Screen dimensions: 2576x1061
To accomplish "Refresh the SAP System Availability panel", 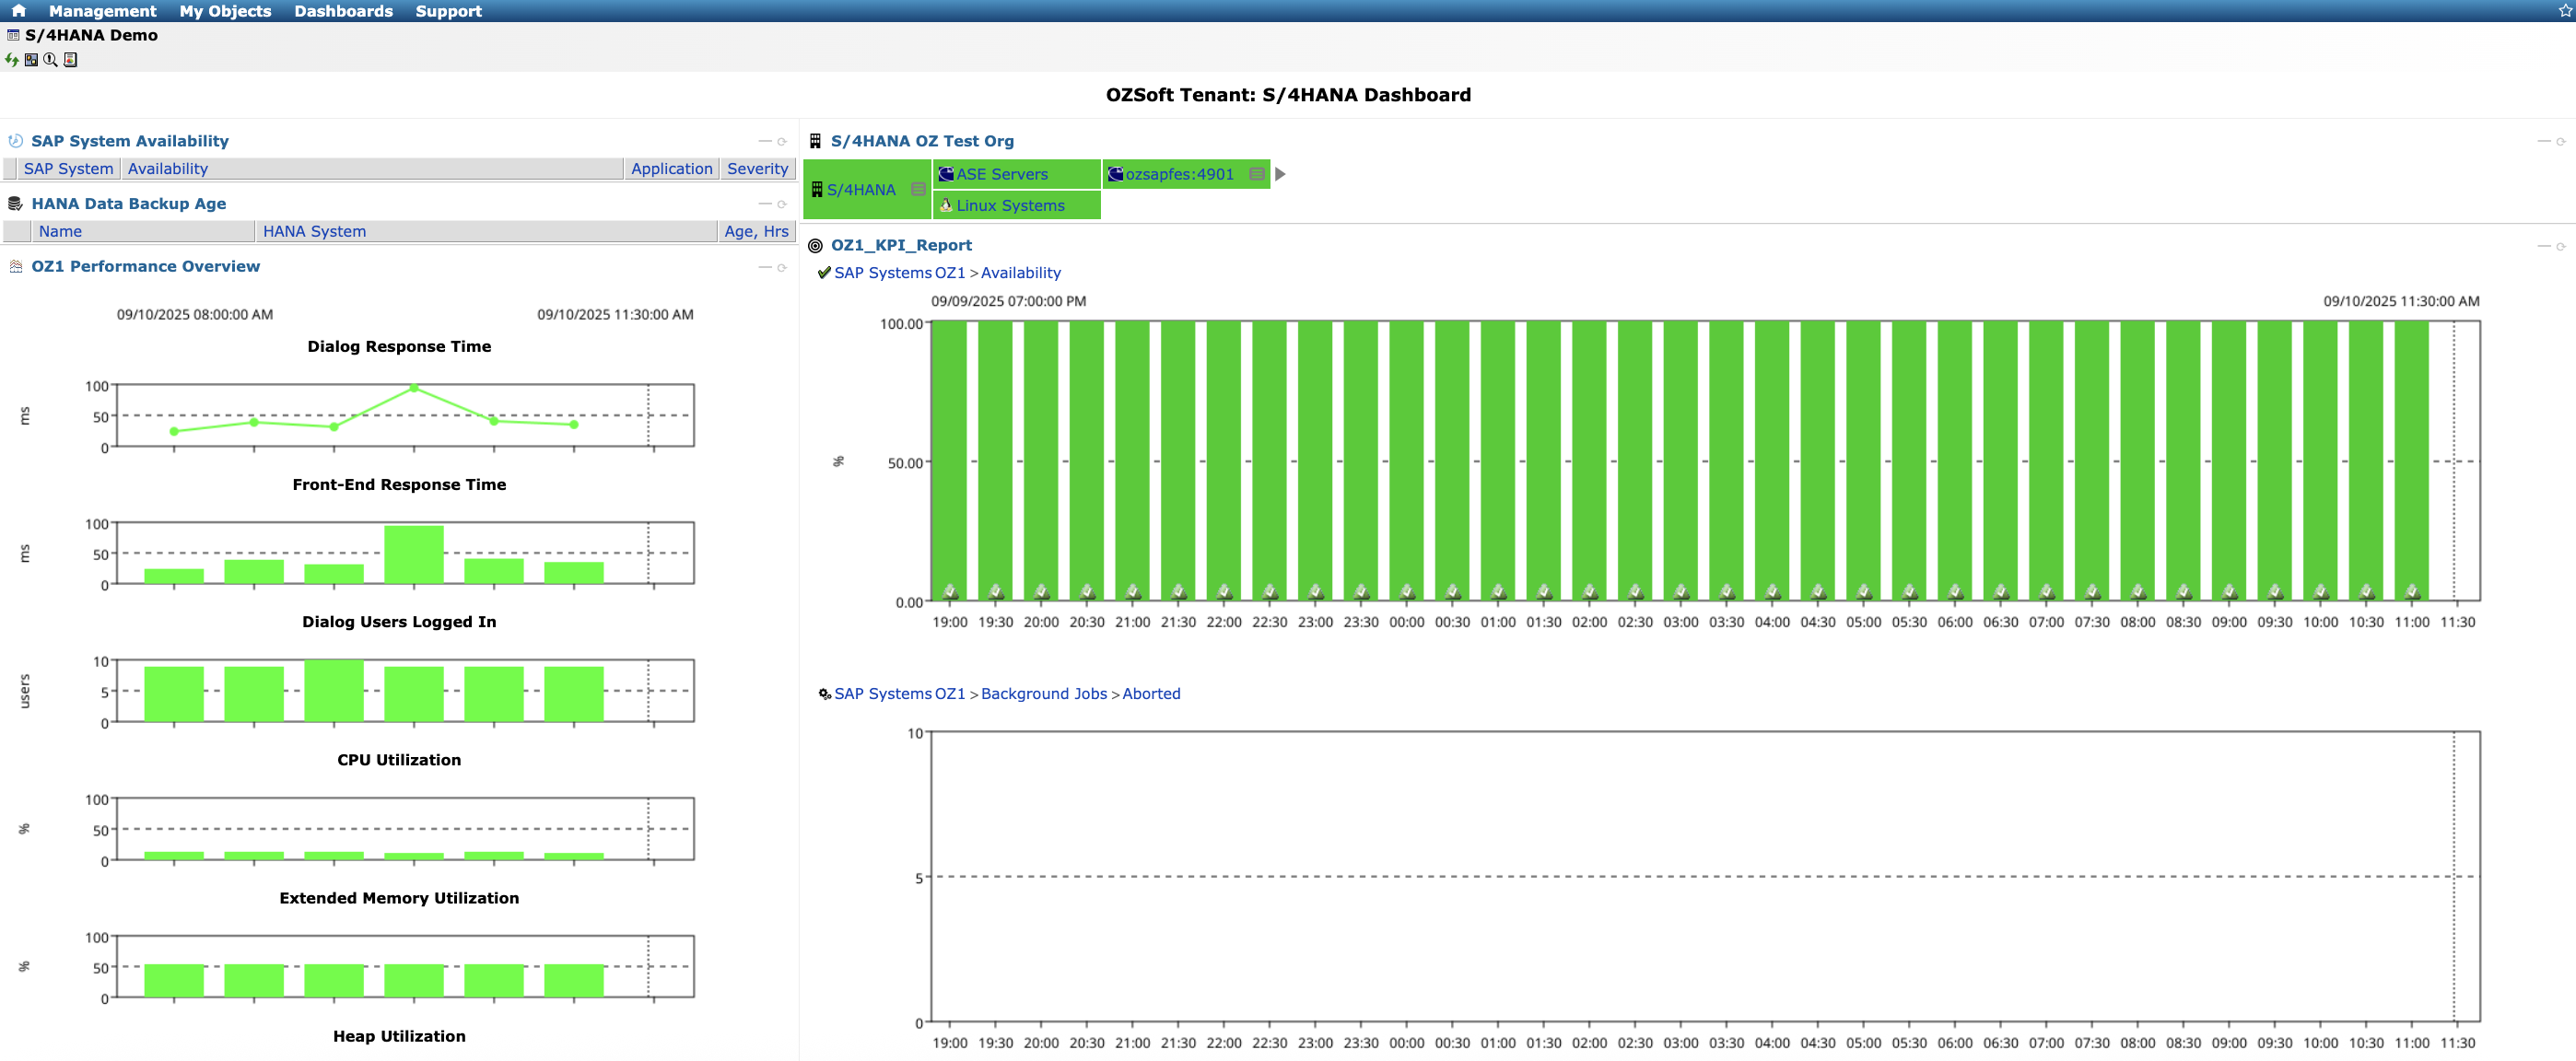I will [782, 142].
